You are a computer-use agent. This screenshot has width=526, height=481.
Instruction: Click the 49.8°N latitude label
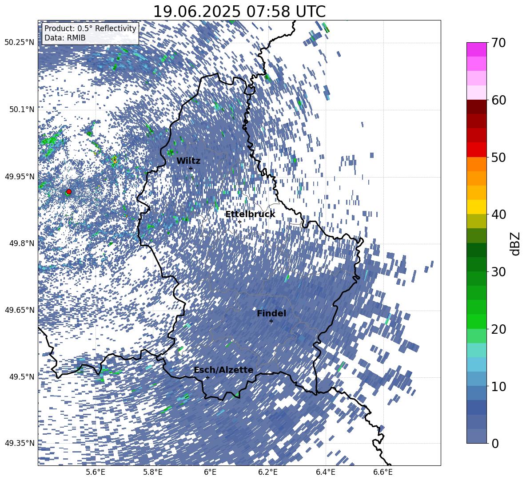[x=22, y=243]
